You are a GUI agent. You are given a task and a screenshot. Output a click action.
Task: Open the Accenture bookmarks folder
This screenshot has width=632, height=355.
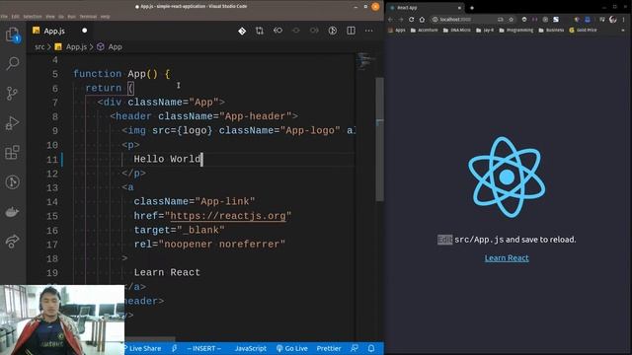pos(424,31)
